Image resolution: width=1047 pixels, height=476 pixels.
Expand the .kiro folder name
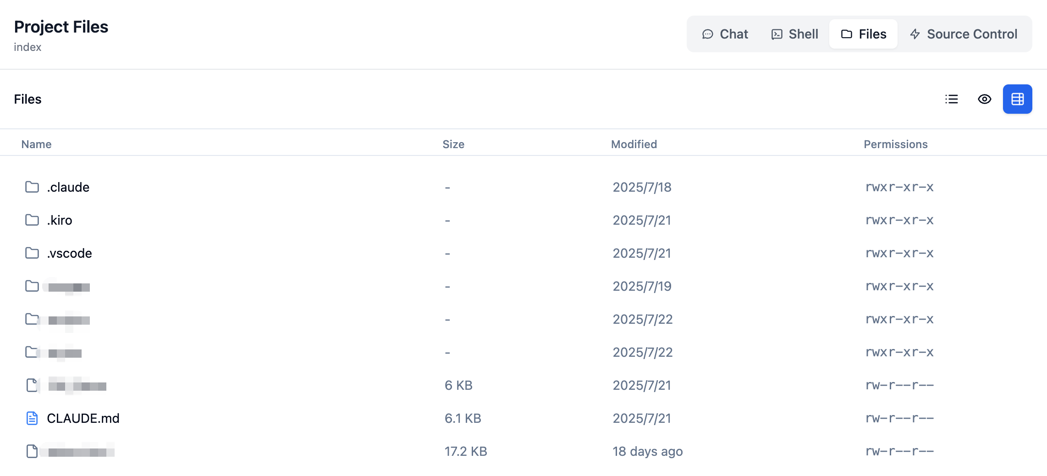tap(60, 220)
